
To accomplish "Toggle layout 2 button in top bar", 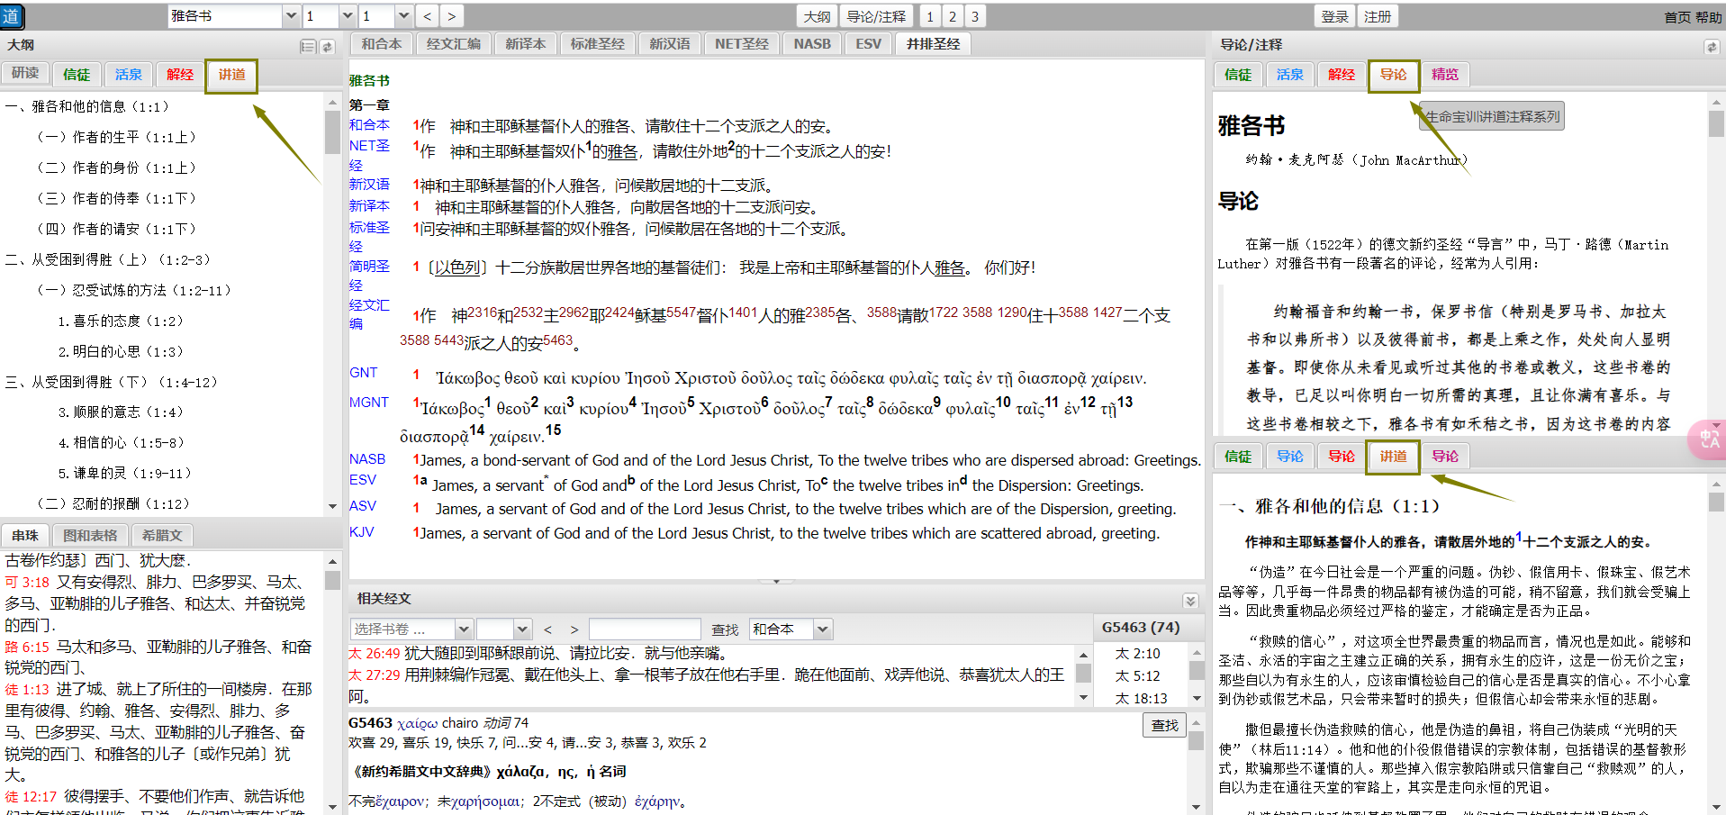I will point(953,16).
